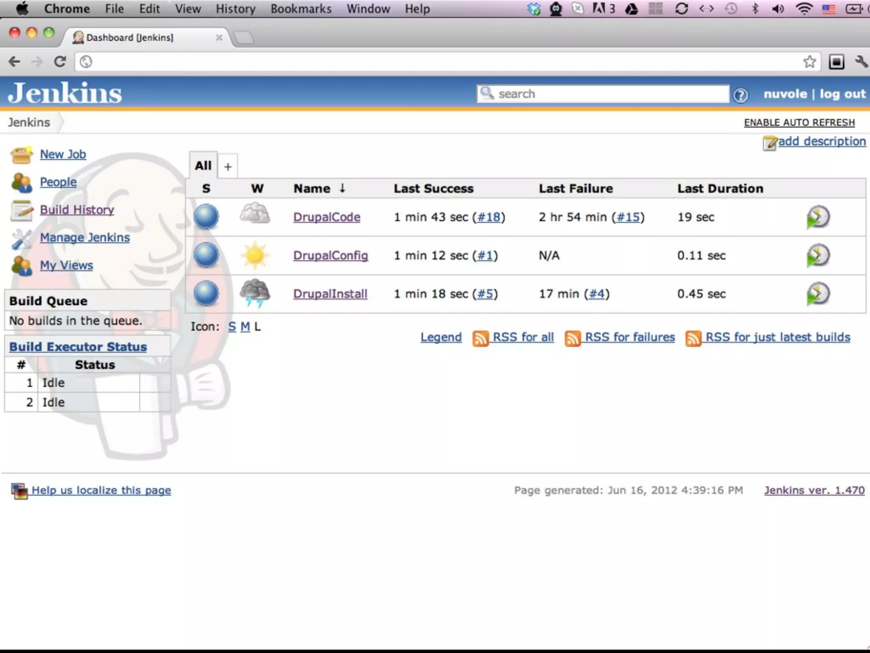
Task: Click the sunny weather icon for DrupalConfig
Action: pos(254,255)
